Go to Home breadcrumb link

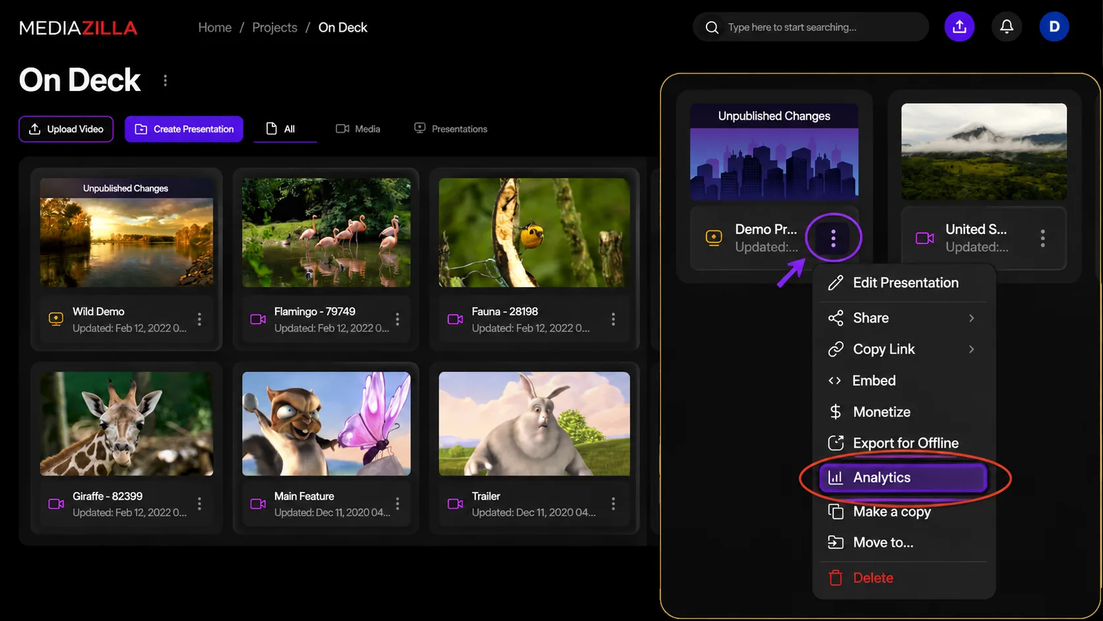(215, 28)
